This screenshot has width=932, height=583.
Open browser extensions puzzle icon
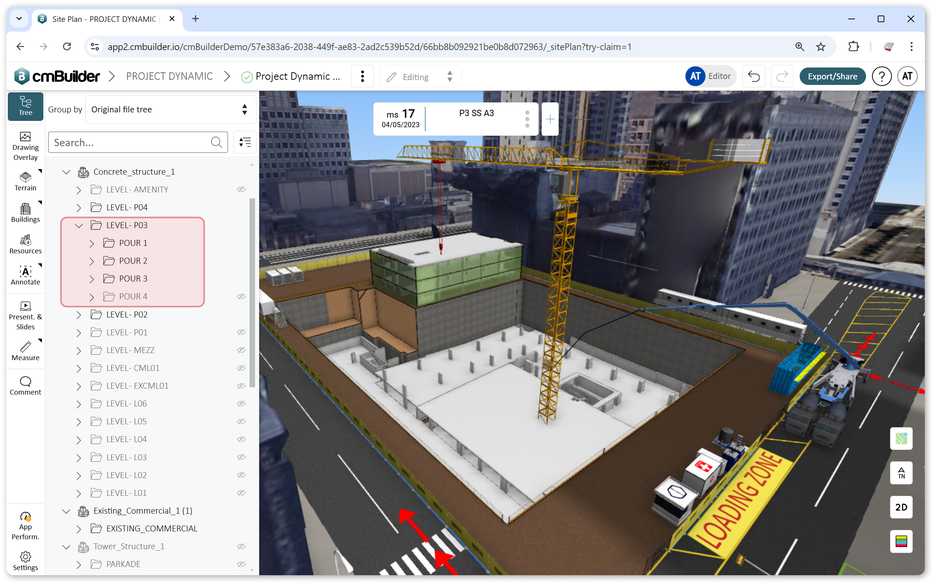coord(853,47)
